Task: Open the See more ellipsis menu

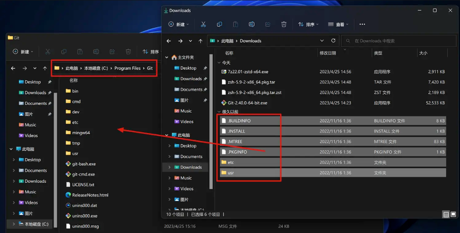Action: pos(362,25)
